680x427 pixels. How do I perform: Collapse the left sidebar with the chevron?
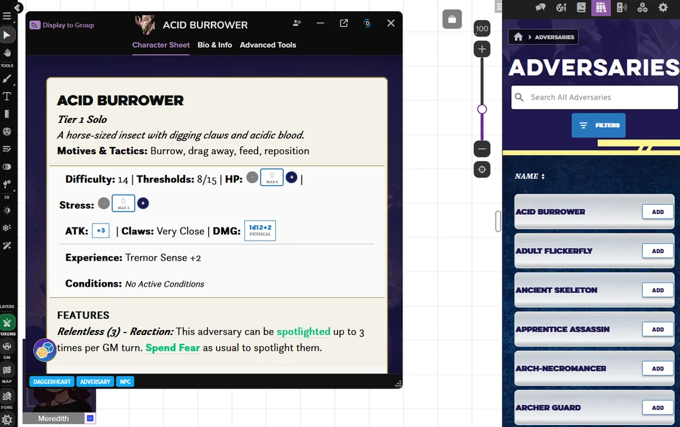pyautogui.click(x=17, y=8)
